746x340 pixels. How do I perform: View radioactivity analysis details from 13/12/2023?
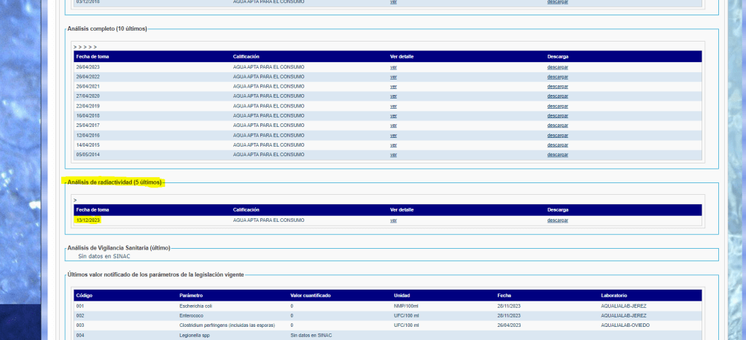(393, 220)
